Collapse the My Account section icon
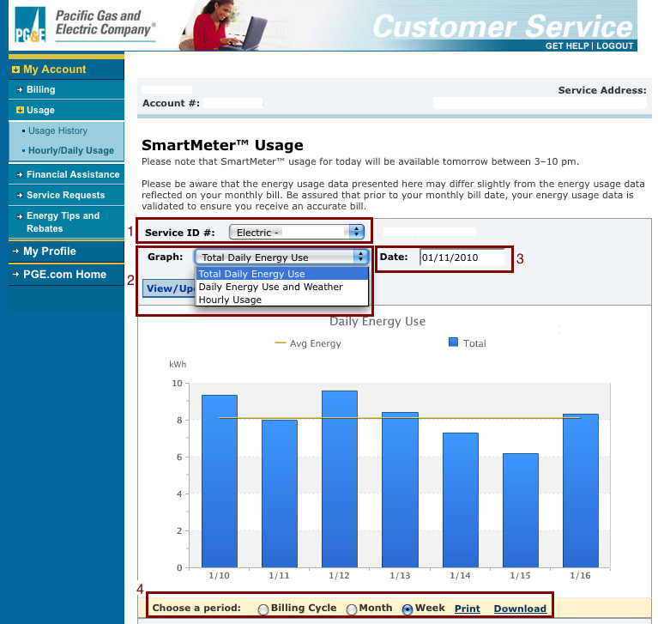The image size is (658, 624). [x=16, y=70]
